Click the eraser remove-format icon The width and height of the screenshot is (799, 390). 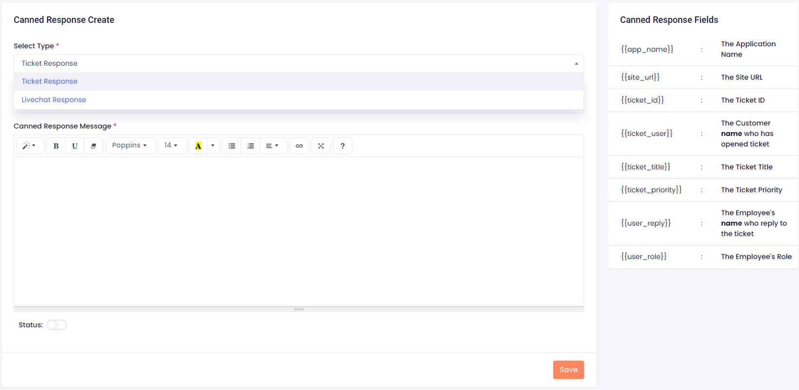coord(93,146)
